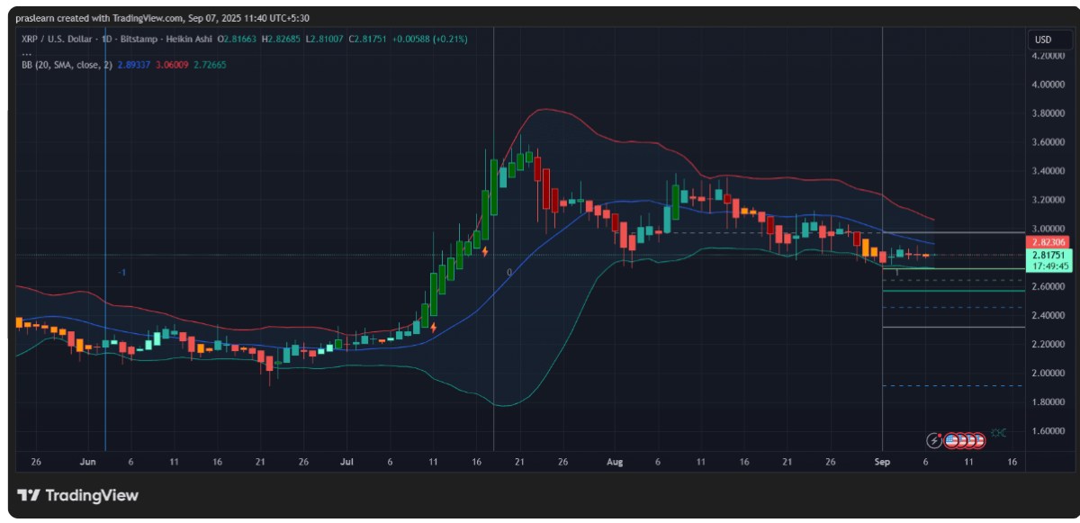The height and width of the screenshot is (523, 1080).
Task: Click the open value O2.81663
Action: click(x=236, y=40)
